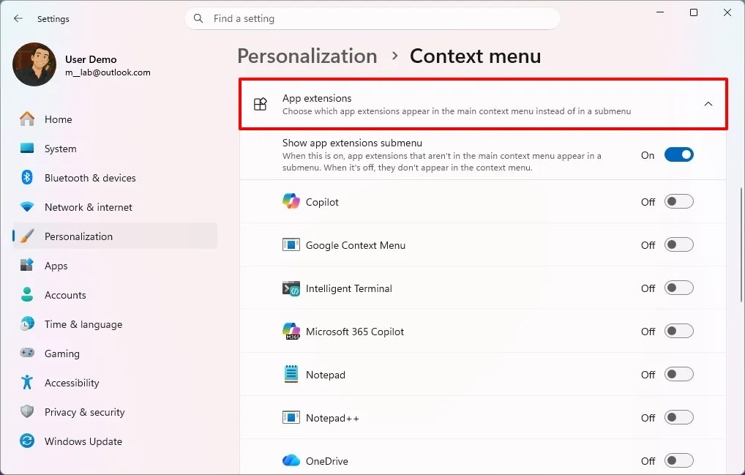745x475 pixels.
Task: Click the OneDrive label text
Action: (327, 461)
